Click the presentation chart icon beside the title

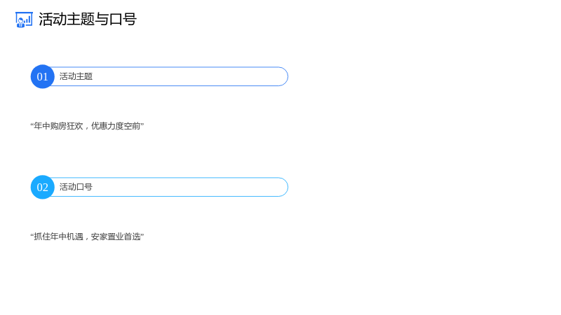pyautogui.click(x=24, y=20)
